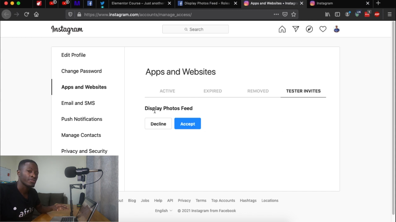Reload the page with the refresh icon
Image resolution: width=396 pixels, height=222 pixels.
click(x=26, y=14)
